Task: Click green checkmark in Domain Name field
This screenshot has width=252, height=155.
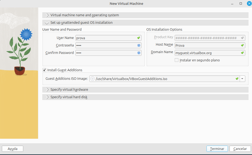Action: (242, 53)
